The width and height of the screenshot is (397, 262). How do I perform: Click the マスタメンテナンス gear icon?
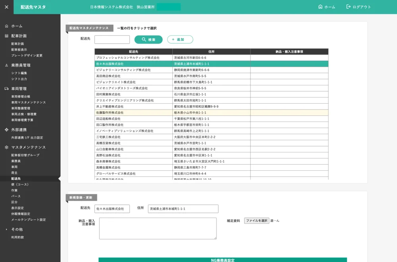6,148
